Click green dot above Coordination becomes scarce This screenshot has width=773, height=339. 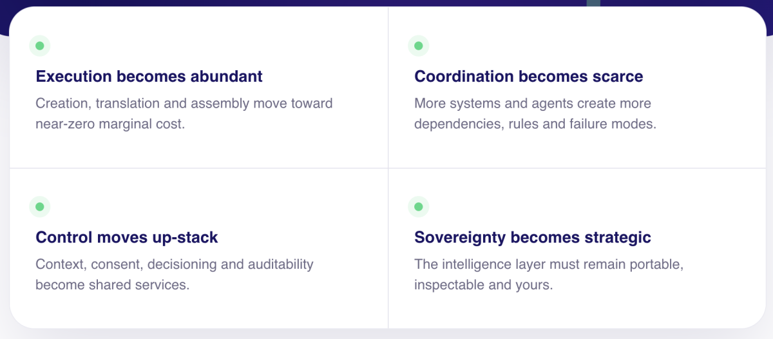tap(418, 46)
